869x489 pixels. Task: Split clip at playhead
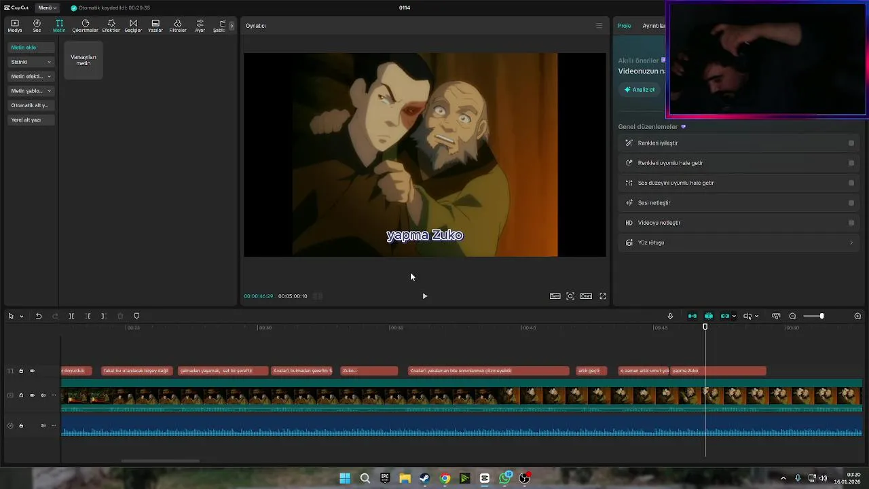(71, 316)
